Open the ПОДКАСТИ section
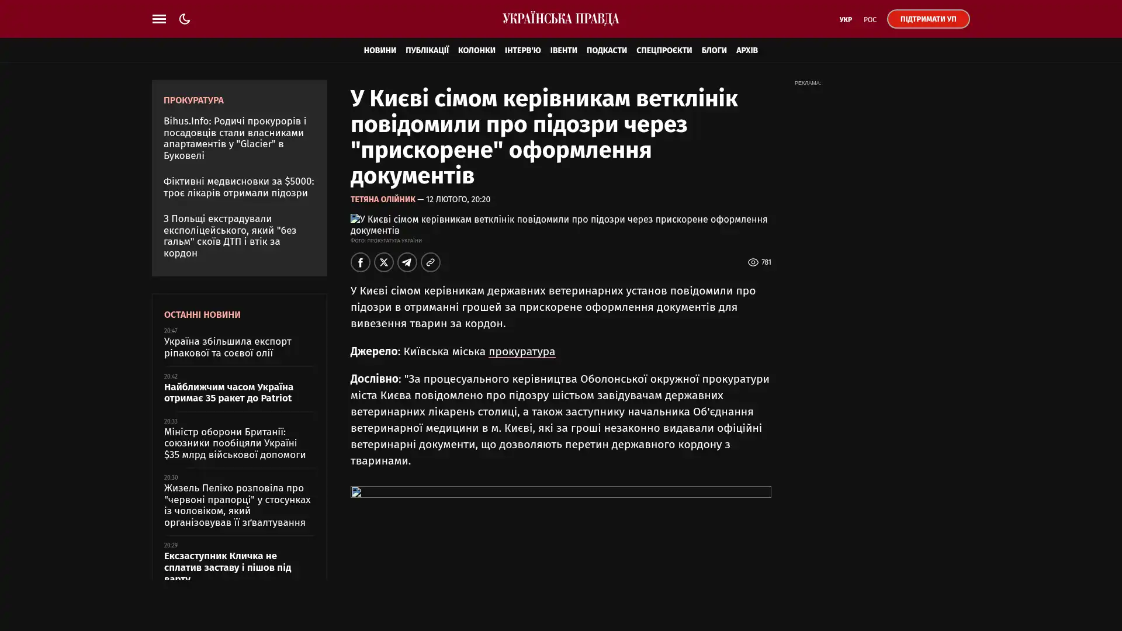 [x=606, y=50]
